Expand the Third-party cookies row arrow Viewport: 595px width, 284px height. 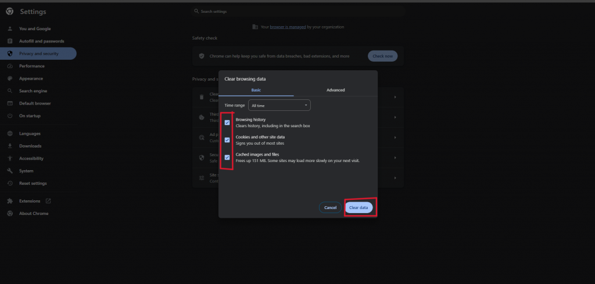[395, 117]
